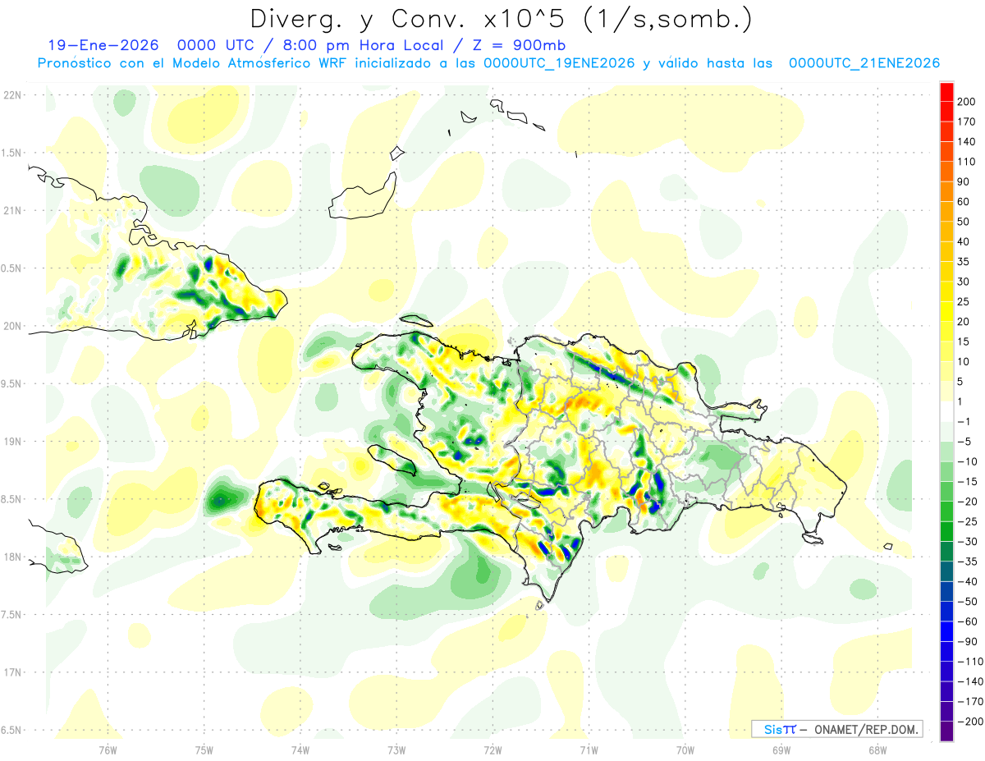
Task: Click the colorbar label '-200' at bottom
Action: 972,722
